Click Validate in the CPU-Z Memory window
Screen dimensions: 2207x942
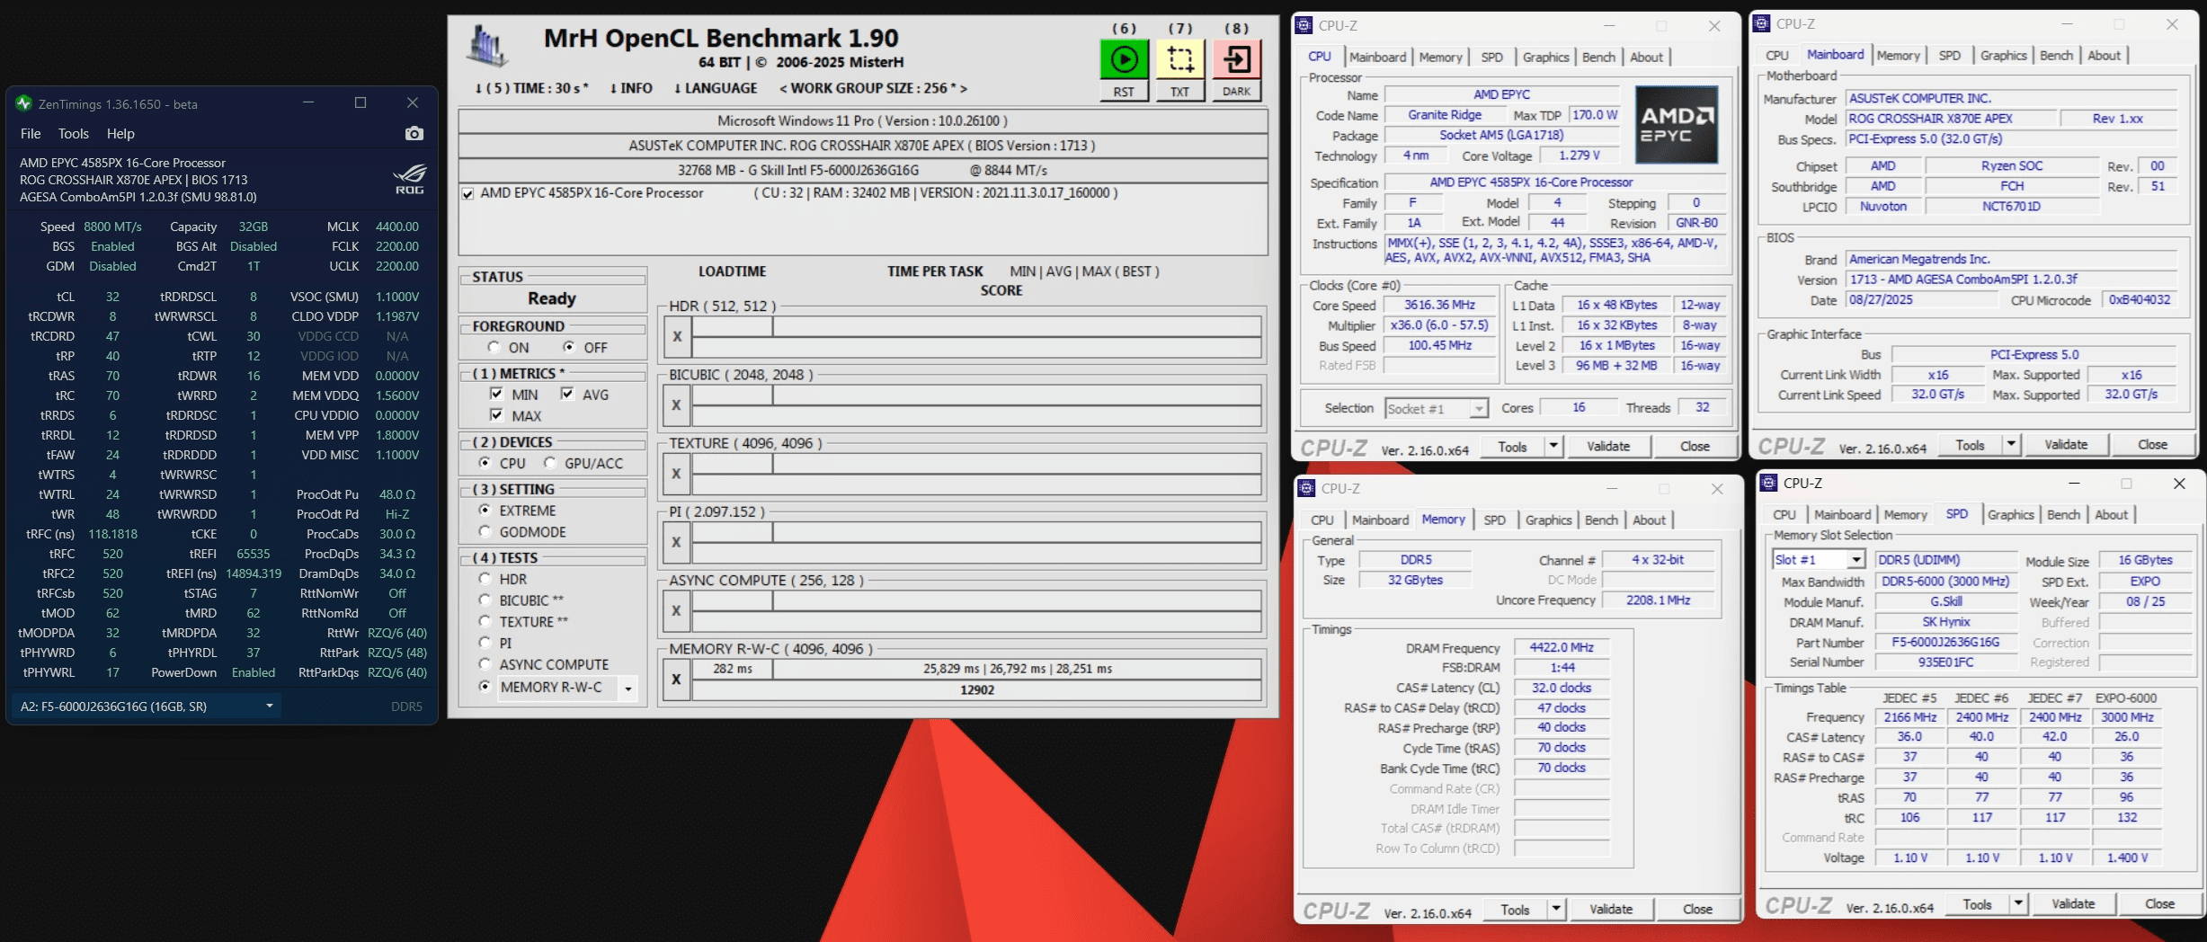coord(1611,910)
